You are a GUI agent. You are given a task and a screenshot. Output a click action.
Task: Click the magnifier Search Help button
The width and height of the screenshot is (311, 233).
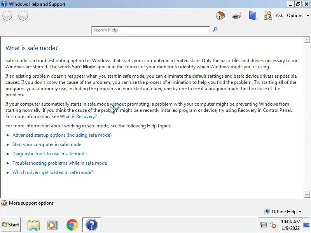click(x=215, y=30)
